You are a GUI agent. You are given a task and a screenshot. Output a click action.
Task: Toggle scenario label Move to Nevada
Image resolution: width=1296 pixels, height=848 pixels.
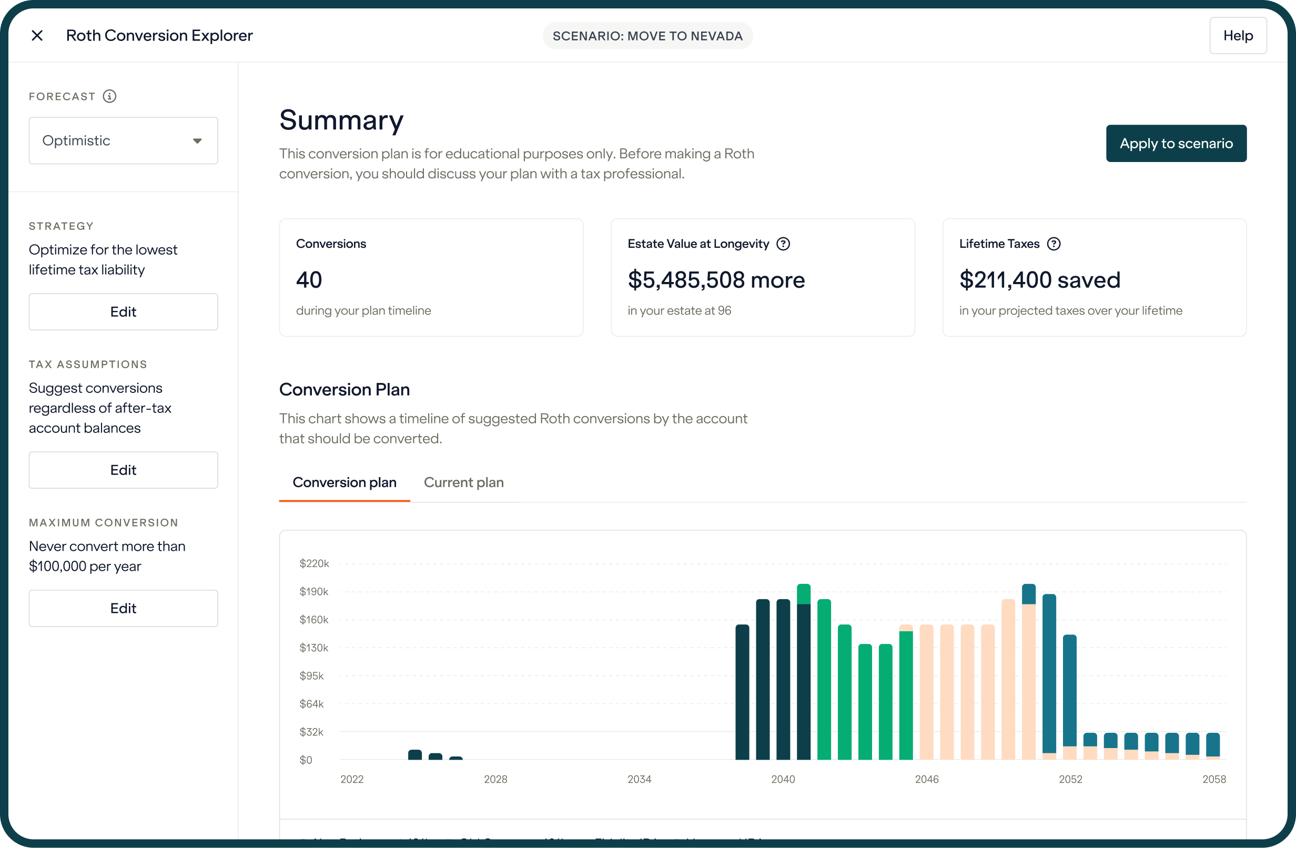click(x=647, y=35)
